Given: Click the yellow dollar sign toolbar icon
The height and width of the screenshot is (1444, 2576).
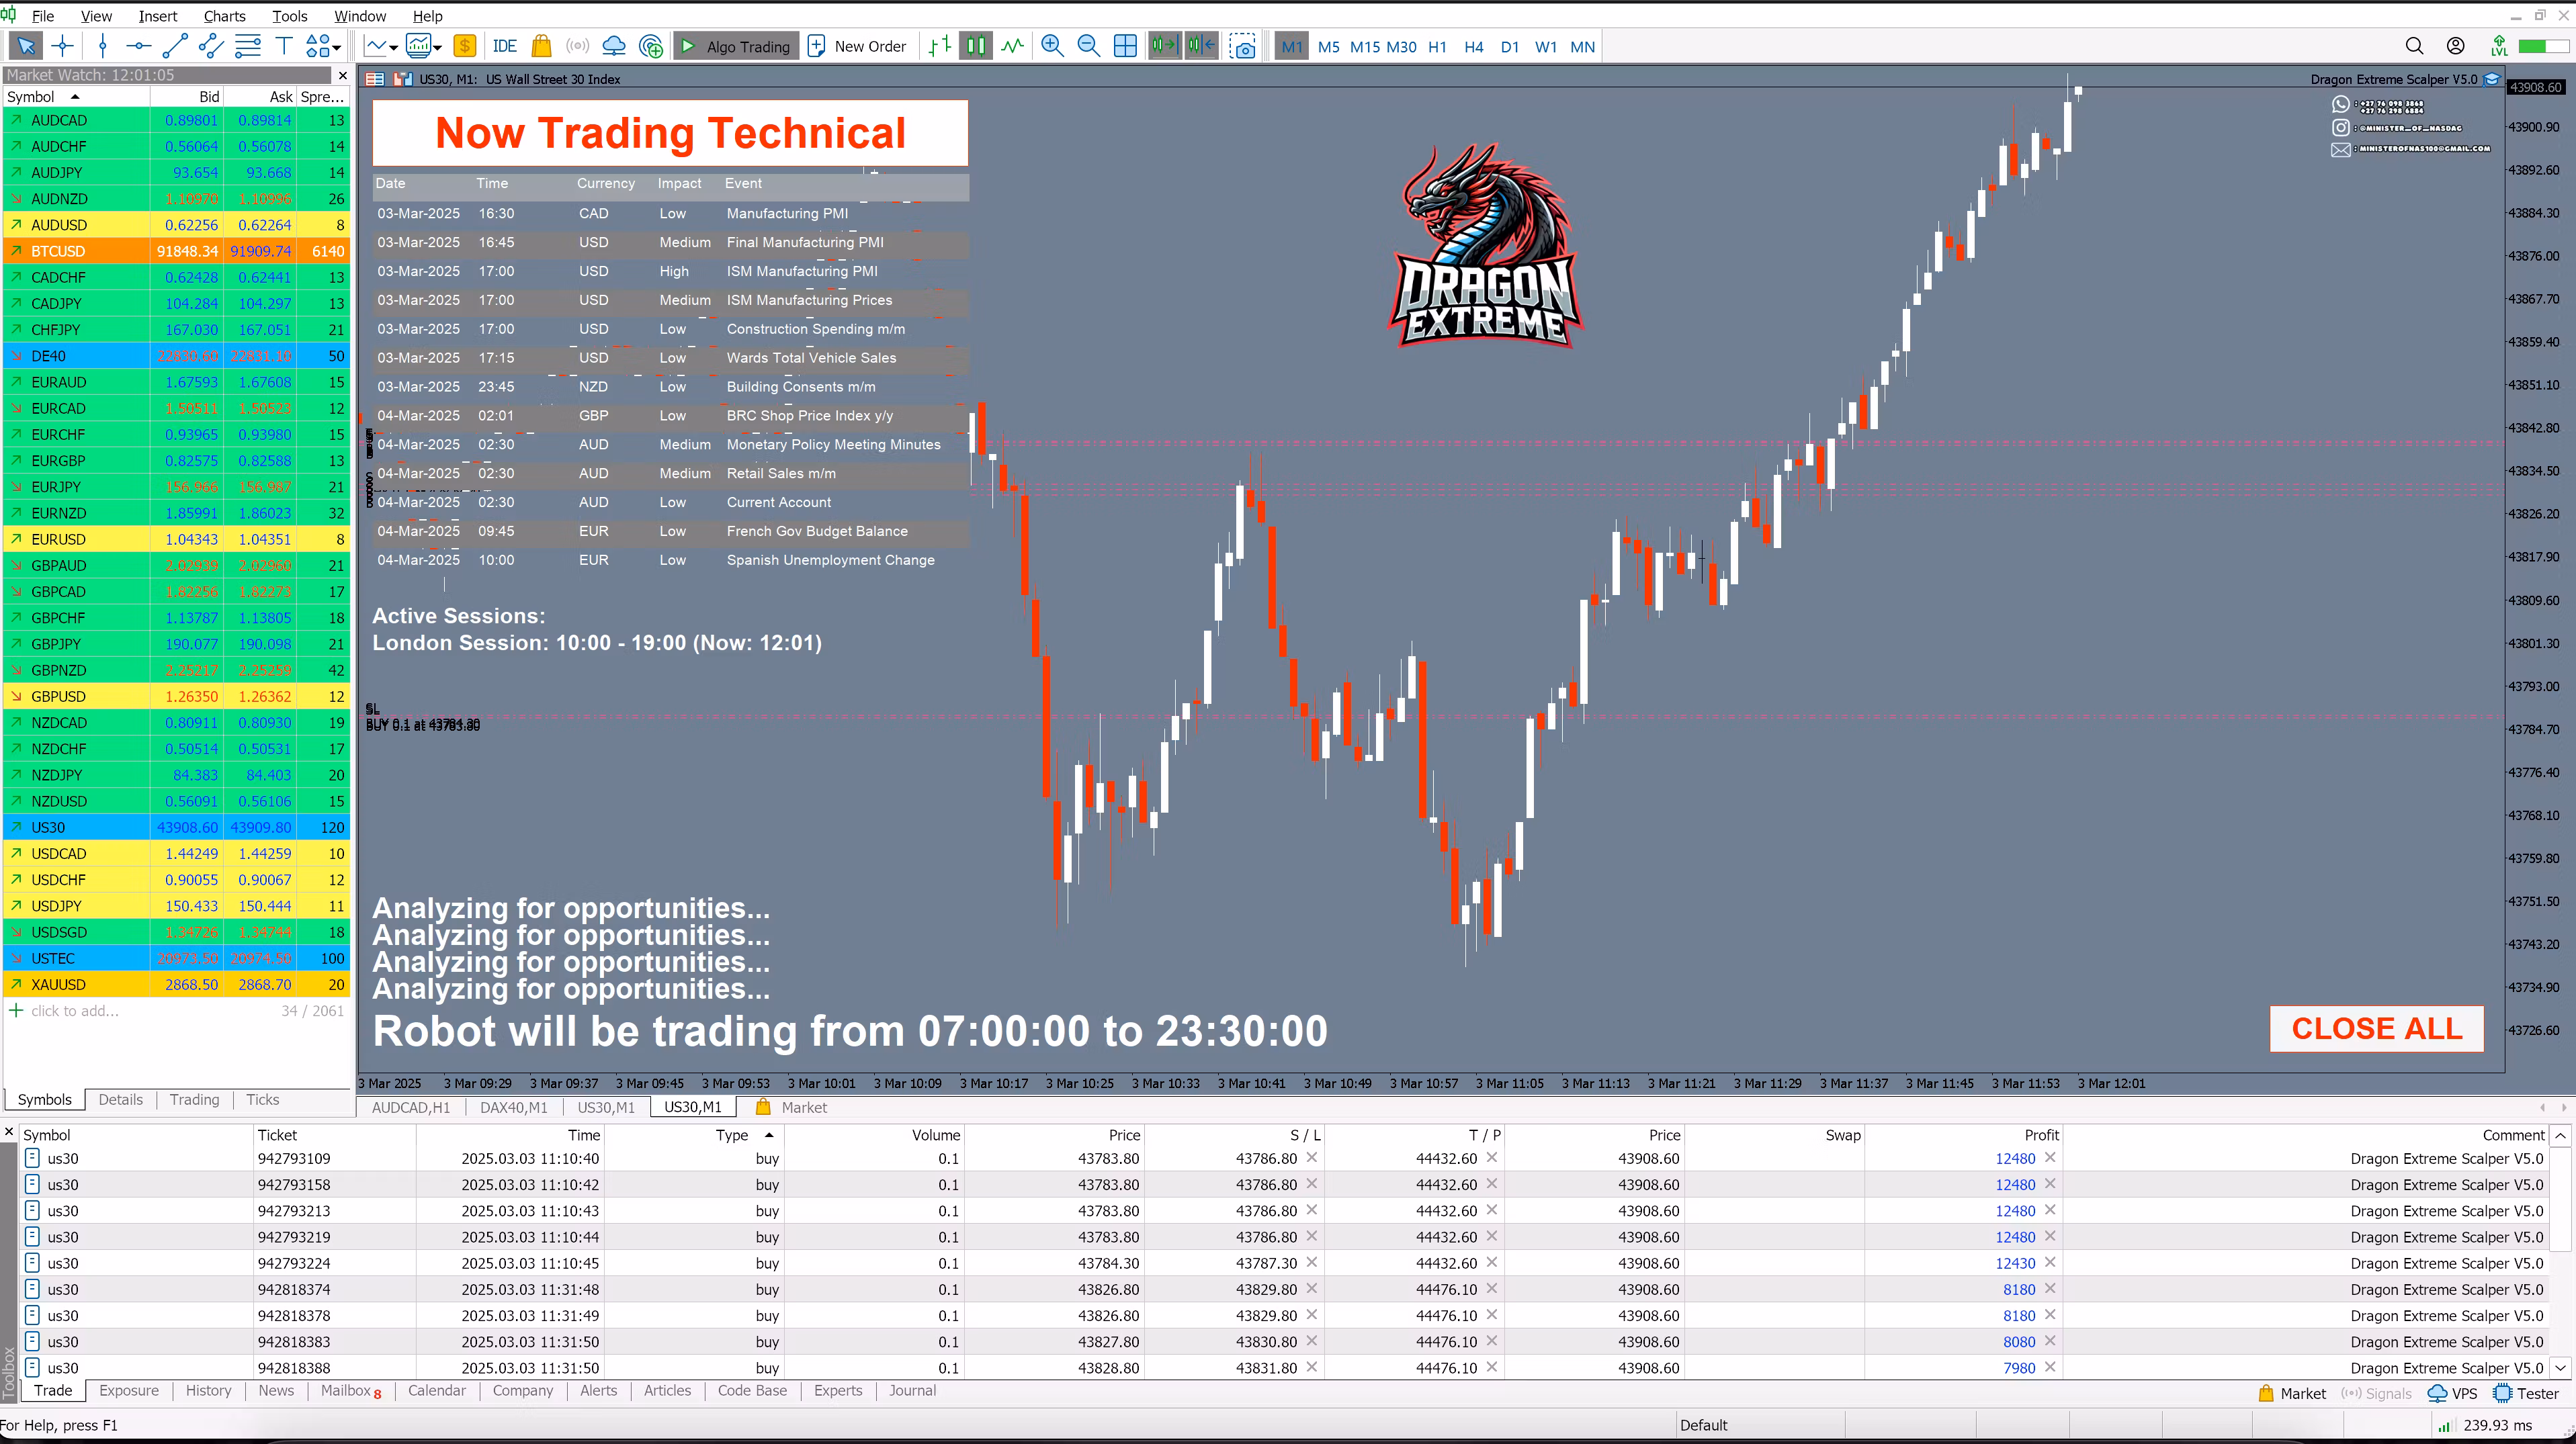Looking at the screenshot, I should click(465, 46).
